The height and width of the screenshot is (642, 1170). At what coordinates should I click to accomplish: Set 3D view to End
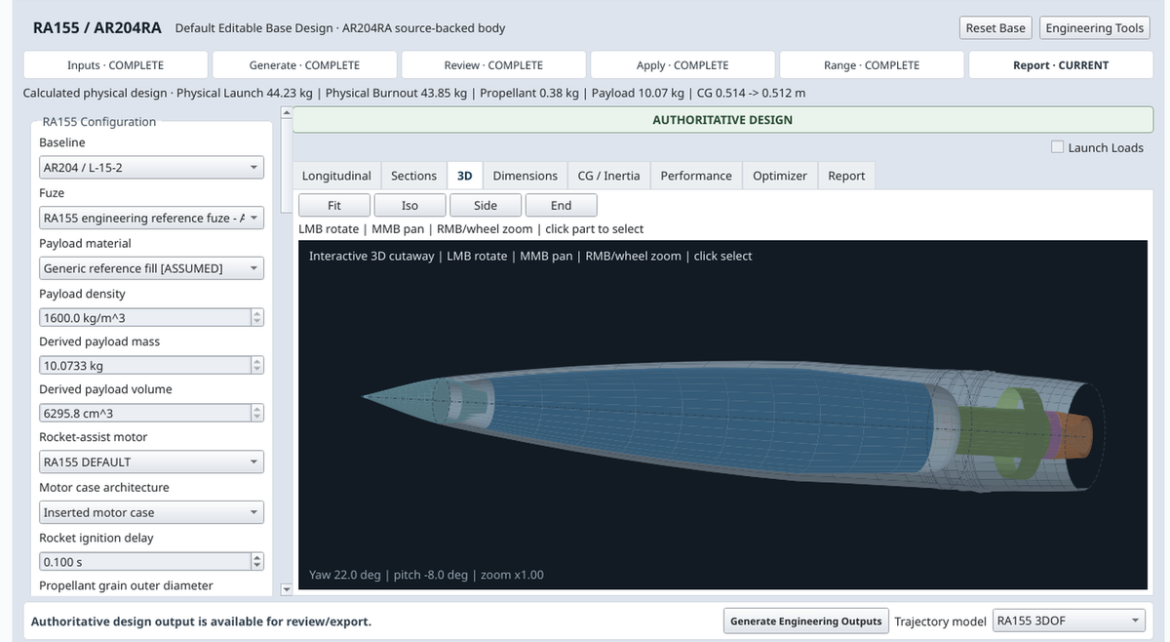[x=561, y=205]
